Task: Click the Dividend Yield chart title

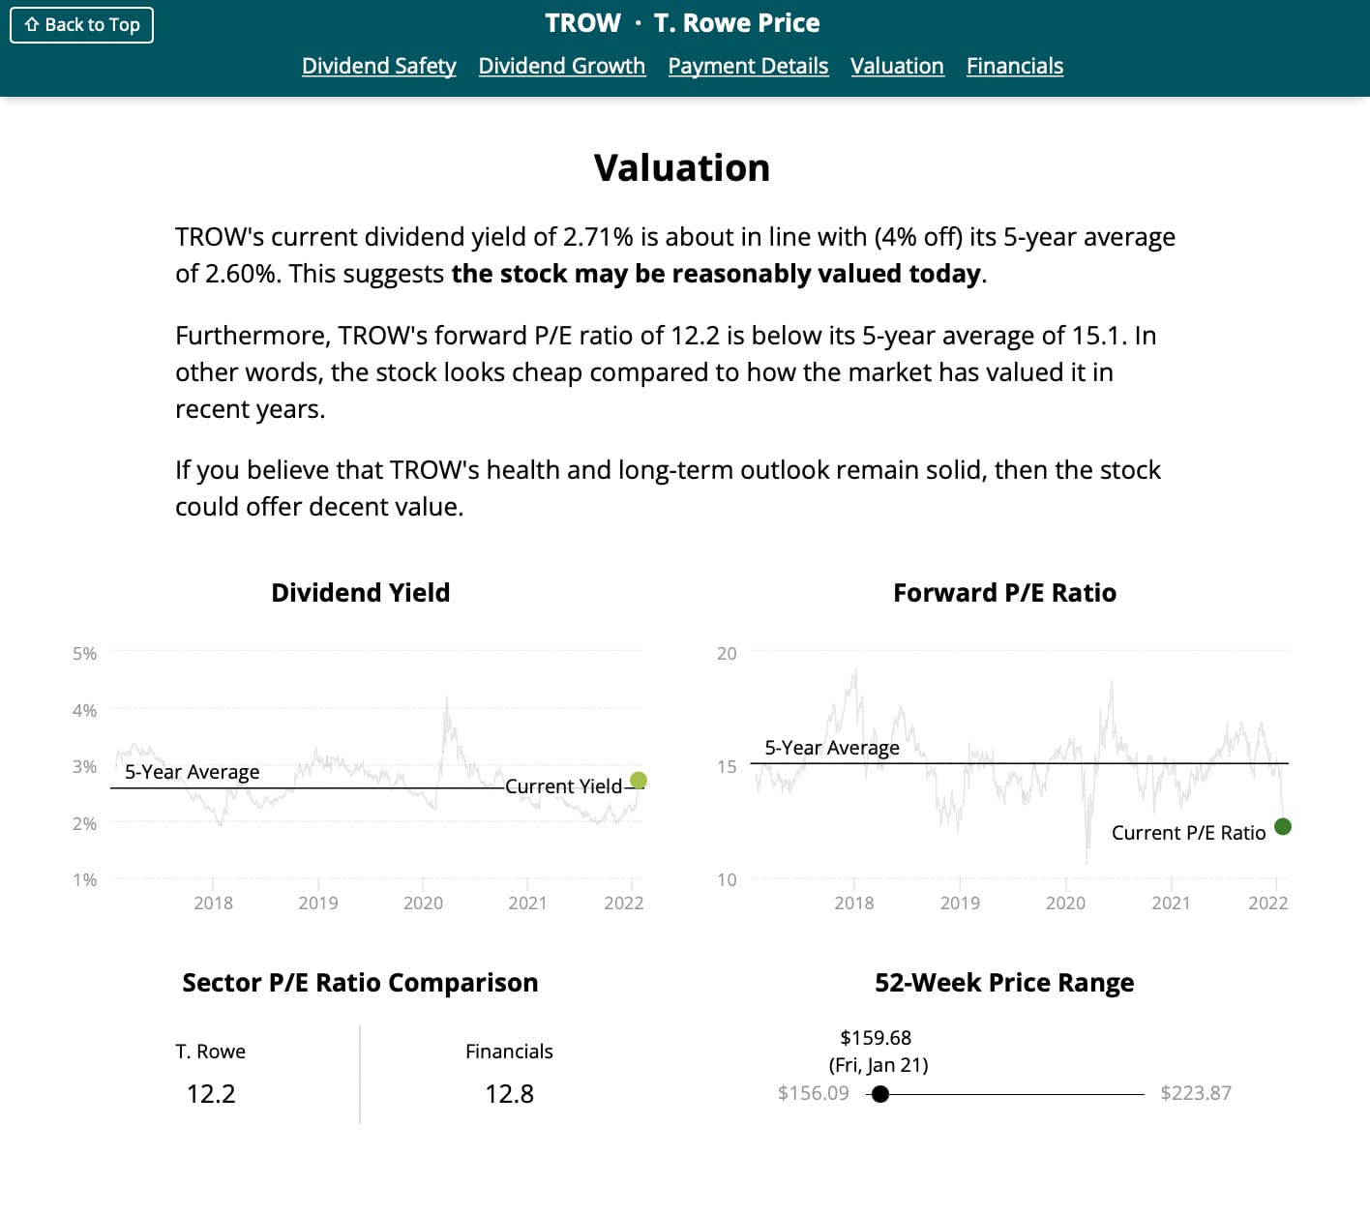Action: pos(361,592)
